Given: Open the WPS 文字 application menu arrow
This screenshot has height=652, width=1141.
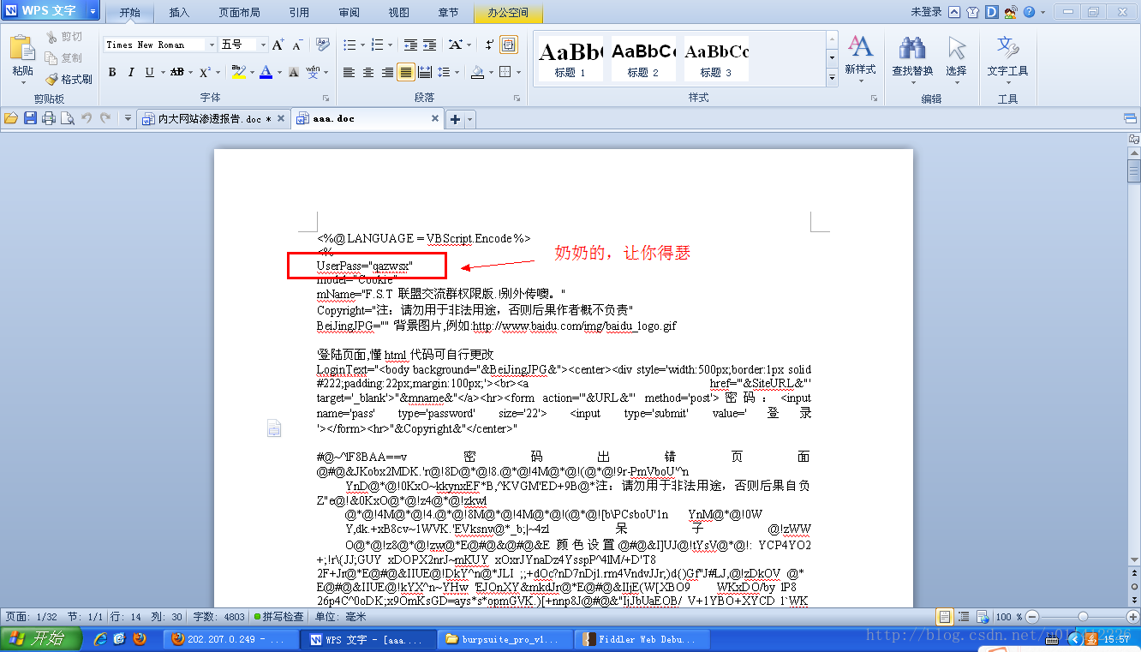Looking at the screenshot, I should (x=93, y=12).
